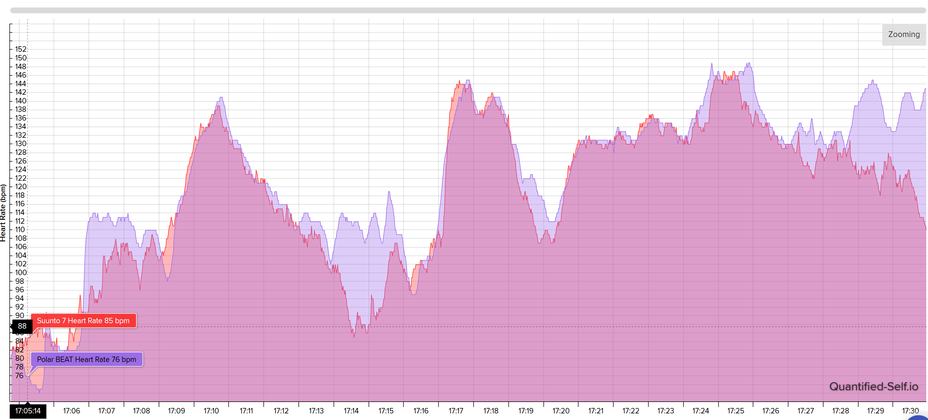Image resolution: width=928 pixels, height=420 pixels.
Task: Click the Zooming button
Action: pyautogui.click(x=904, y=35)
